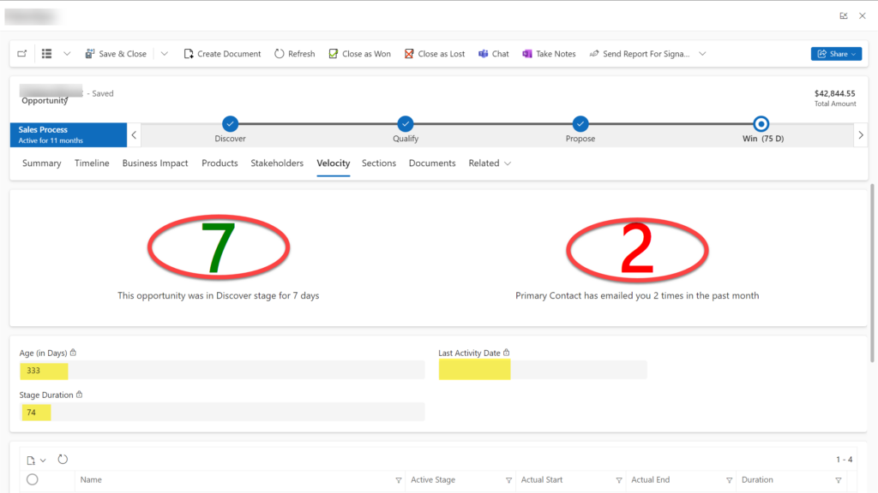Open filter for Name column
The width and height of the screenshot is (878, 493).
coord(398,480)
